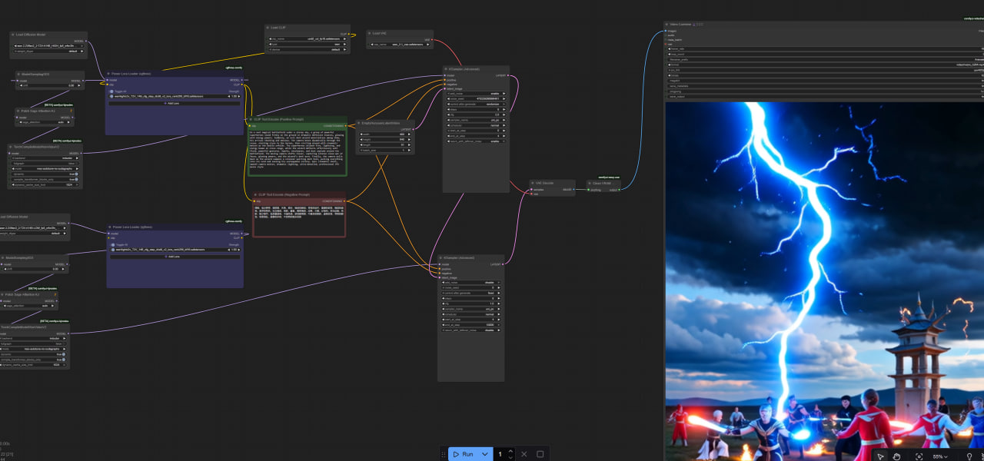
Task: Click the lightbulb icon in canvas toolbar
Action: pos(969,456)
